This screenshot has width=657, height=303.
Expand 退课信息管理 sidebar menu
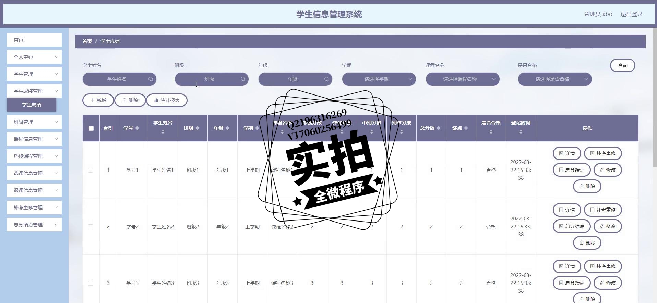34,190
